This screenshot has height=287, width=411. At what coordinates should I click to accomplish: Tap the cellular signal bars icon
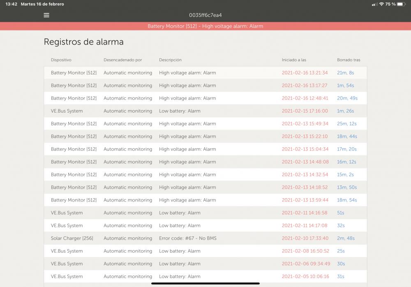[x=374, y=4]
